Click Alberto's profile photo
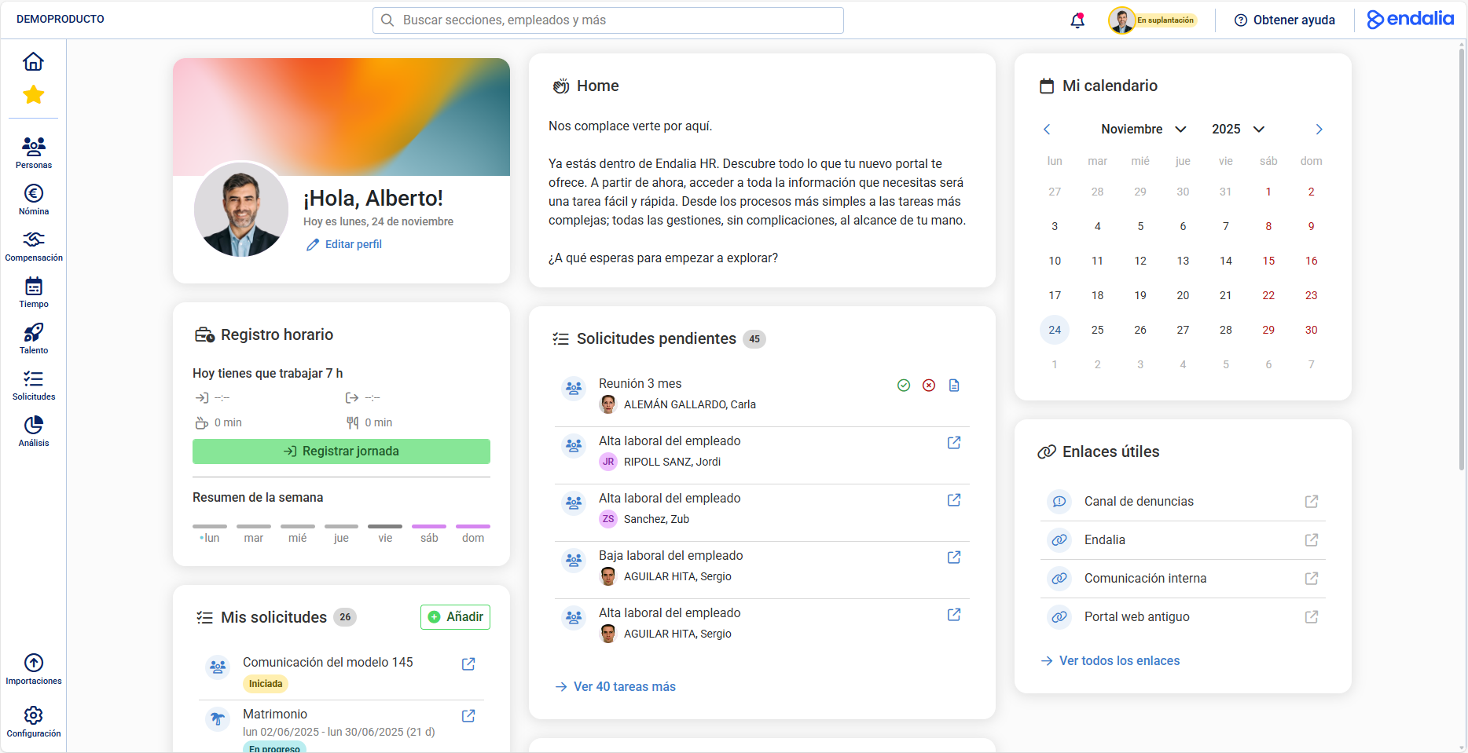 tap(241, 210)
